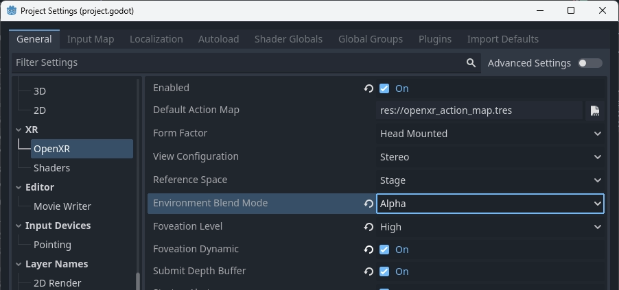Reset Foveation Level to default value
Viewport: 619px width, 290px height.
click(369, 227)
